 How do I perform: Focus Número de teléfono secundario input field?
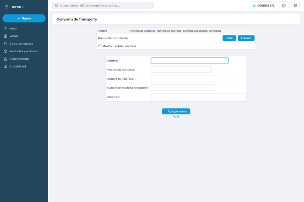183,88
